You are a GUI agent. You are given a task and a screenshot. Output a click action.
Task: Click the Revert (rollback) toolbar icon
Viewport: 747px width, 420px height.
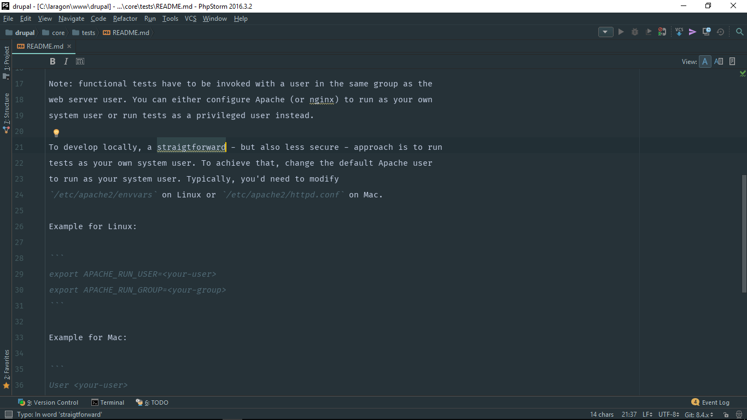coord(721,32)
